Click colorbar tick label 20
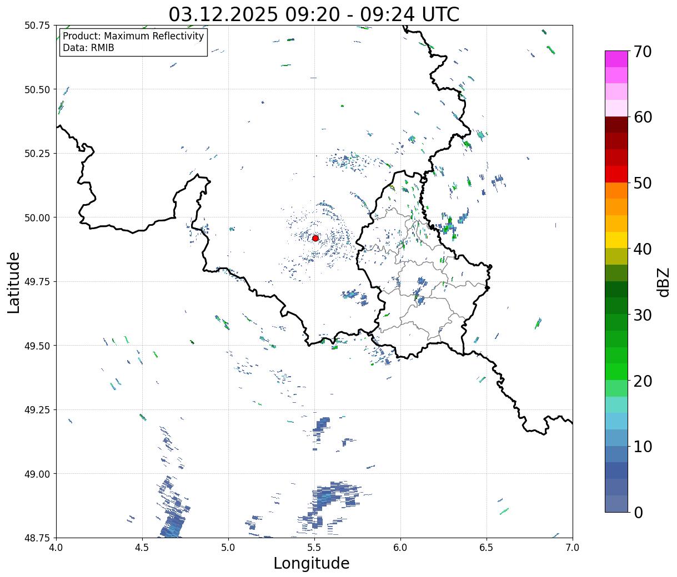 click(642, 381)
